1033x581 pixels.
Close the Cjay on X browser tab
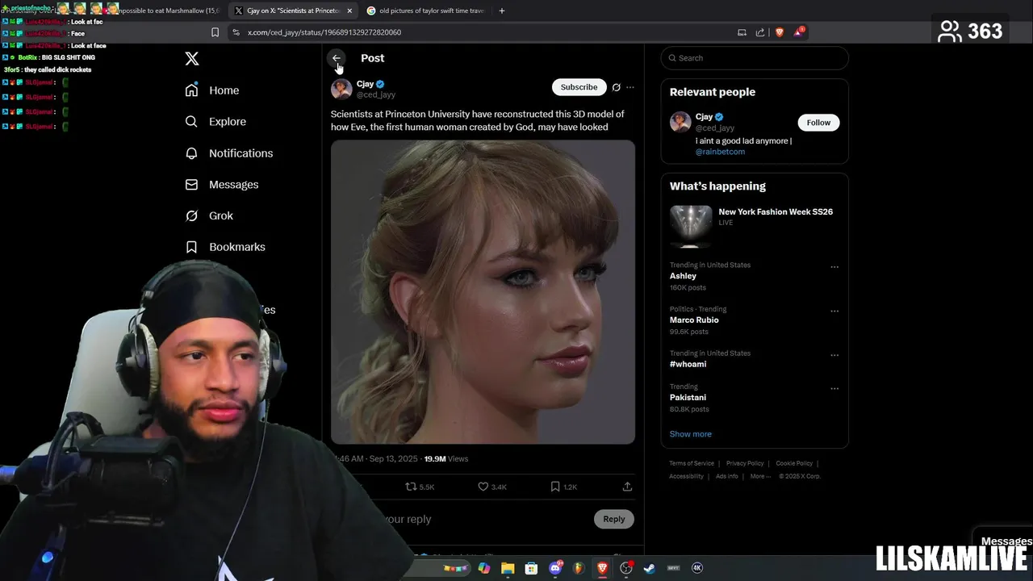point(349,10)
